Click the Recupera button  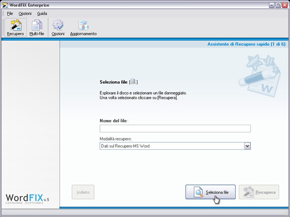point(259,192)
